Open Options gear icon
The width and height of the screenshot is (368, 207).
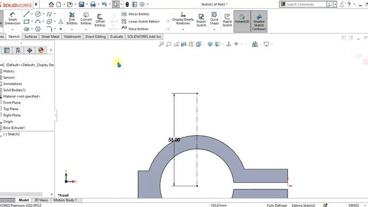(x=142, y=4)
